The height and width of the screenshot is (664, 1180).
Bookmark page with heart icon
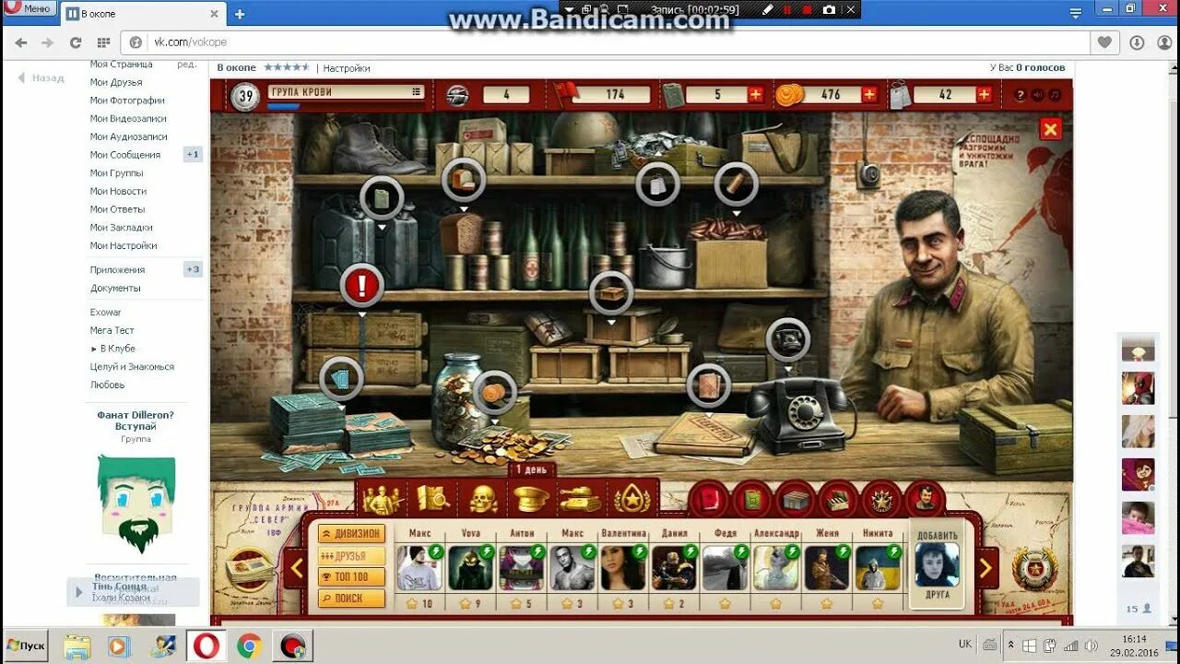click(1103, 42)
